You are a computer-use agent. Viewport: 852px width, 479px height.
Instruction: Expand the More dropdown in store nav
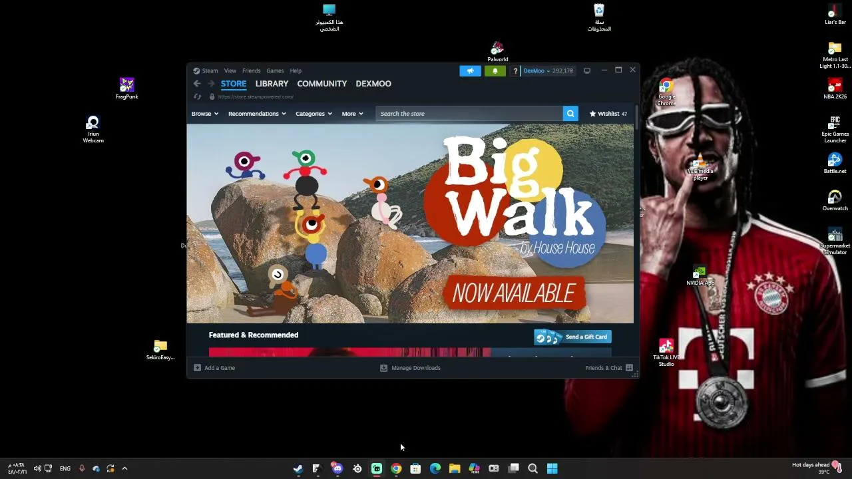(352, 114)
